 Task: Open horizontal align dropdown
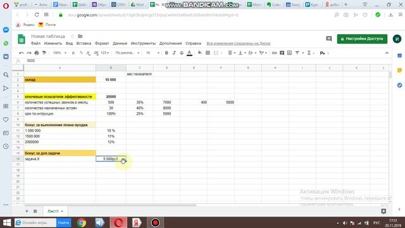click(232, 53)
